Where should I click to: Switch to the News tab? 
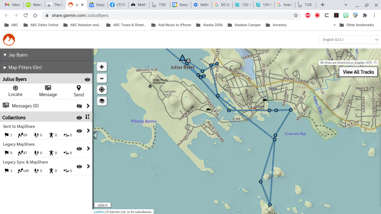34,5
